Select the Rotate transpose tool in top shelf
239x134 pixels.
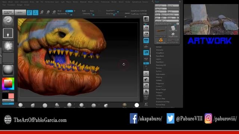coord(54,12)
